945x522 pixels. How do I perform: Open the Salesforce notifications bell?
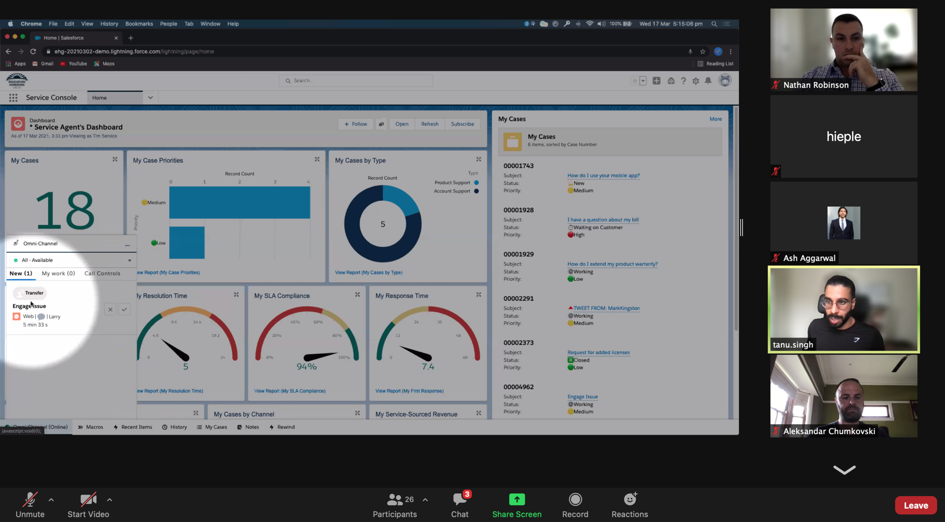(708, 81)
